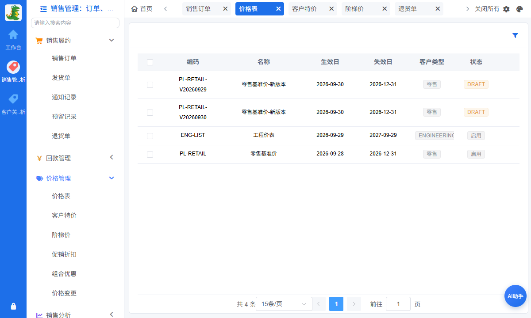
Task: Open 通知记录 in the sidebar menu
Action: coord(64,97)
